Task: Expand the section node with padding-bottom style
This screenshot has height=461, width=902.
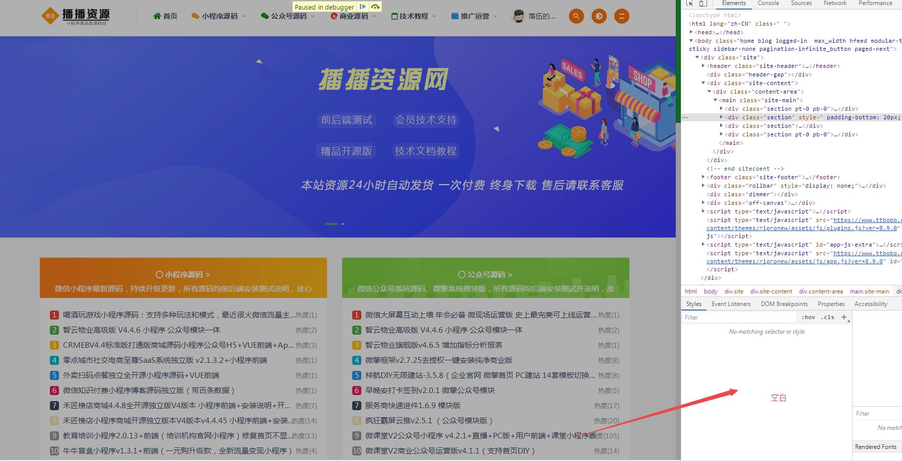Action: click(722, 117)
